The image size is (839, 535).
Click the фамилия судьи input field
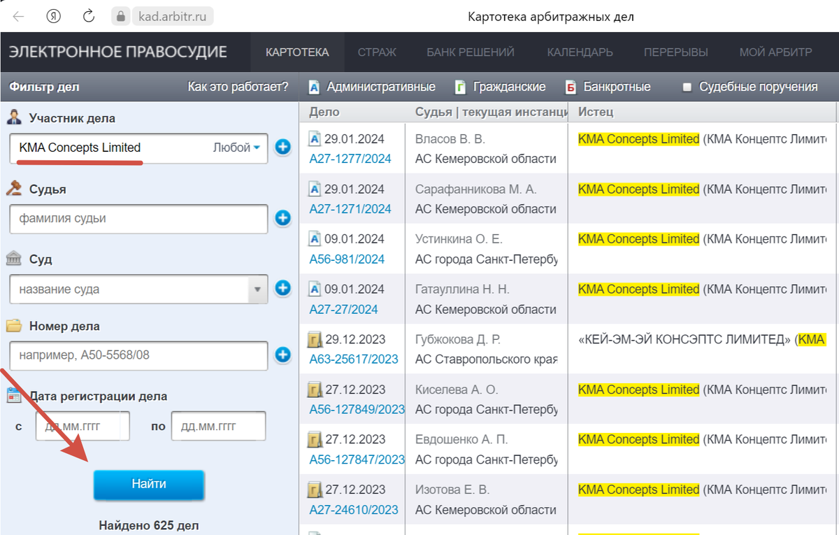139,219
